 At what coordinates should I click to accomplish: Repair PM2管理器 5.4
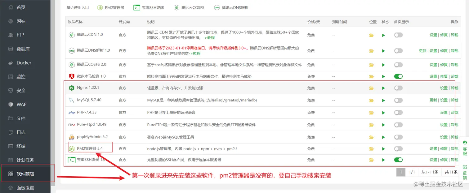[444, 149]
